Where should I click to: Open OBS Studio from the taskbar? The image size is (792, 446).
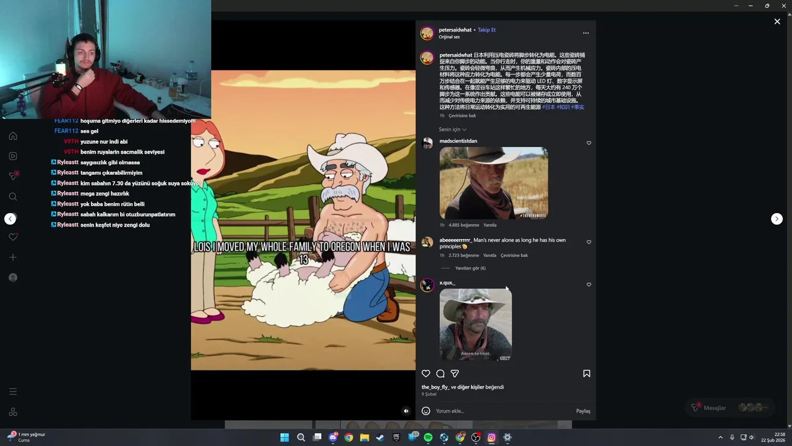pyautogui.click(x=476, y=437)
